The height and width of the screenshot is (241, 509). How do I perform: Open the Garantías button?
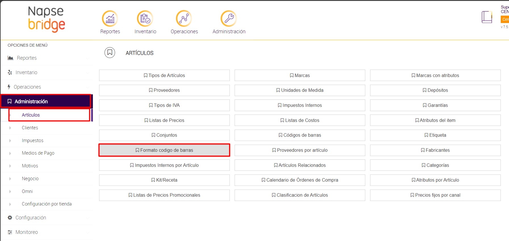click(435, 105)
